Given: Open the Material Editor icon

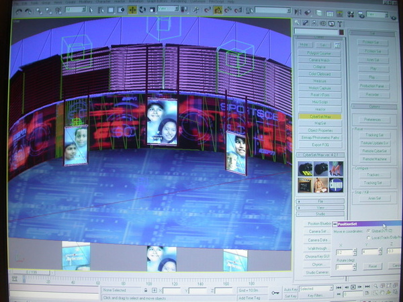Looking at the screenshot, I should pyautogui.click(x=351, y=14).
